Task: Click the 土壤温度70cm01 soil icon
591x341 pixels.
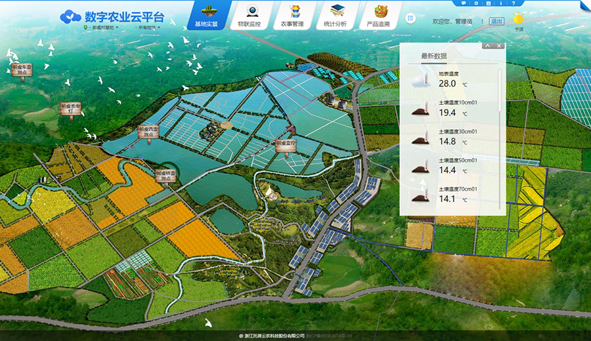Action: click(x=421, y=195)
